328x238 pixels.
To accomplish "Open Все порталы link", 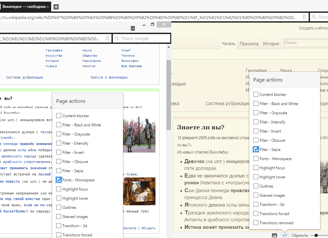I will click(x=132, y=66).
